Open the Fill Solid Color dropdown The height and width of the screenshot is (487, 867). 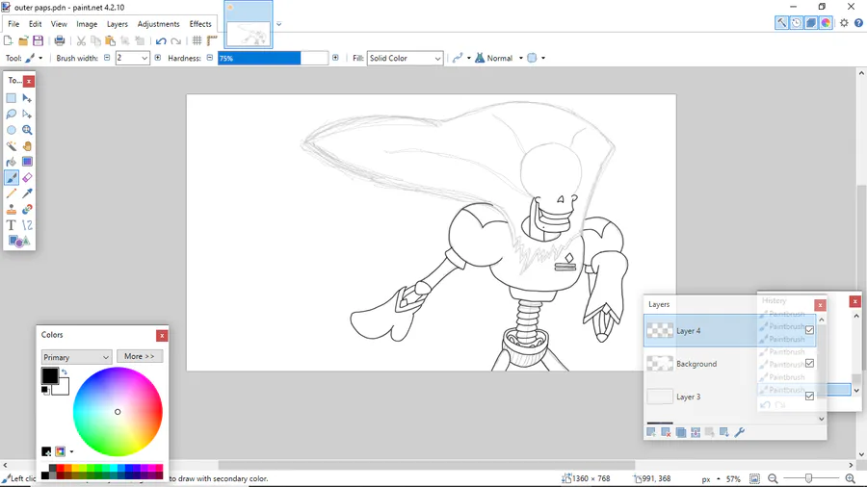405,59
